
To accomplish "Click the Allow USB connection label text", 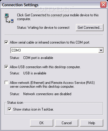I will coord(45,67).
